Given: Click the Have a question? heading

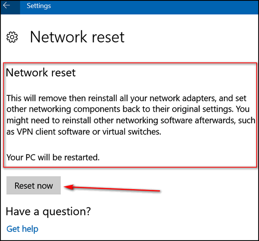Looking at the screenshot, I should click(48, 212).
